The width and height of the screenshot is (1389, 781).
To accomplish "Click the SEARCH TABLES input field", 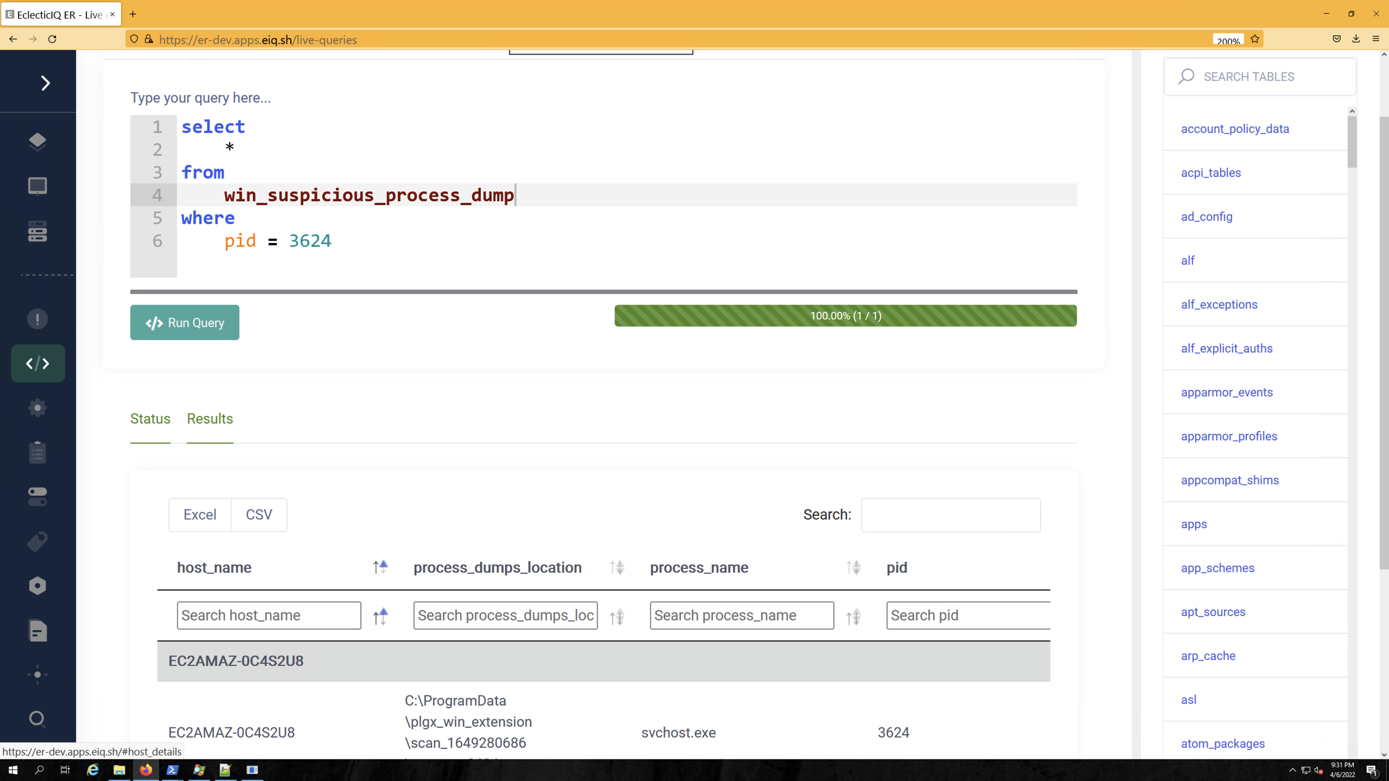I will pos(1260,76).
